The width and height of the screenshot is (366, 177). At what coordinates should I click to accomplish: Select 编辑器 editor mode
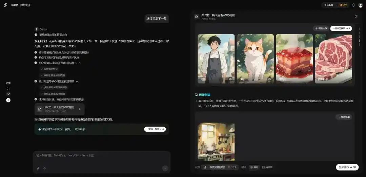coord(267,167)
